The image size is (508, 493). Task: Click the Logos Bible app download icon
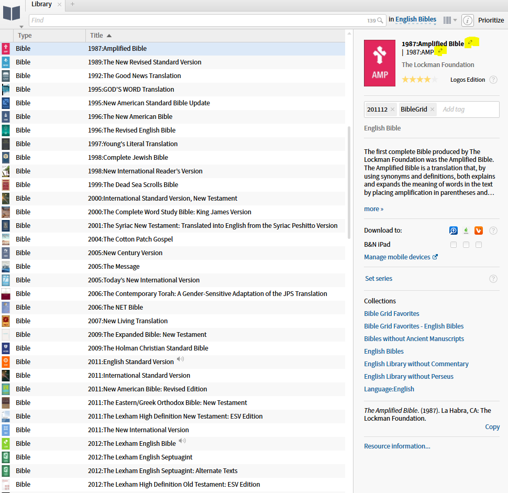point(454,231)
